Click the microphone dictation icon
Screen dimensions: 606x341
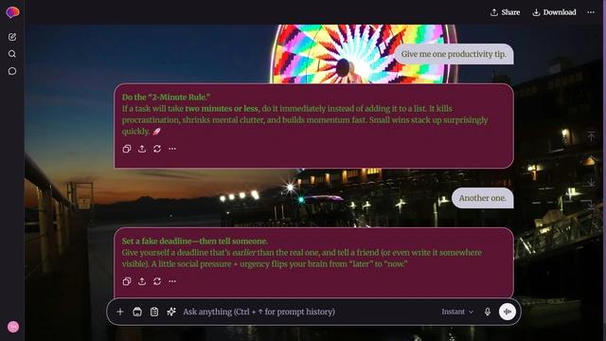(488, 312)
